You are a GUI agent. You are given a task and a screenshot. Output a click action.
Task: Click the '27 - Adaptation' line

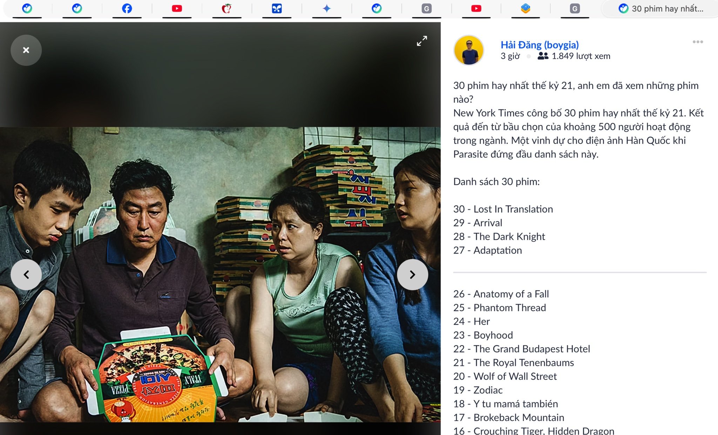coord(488,250)
